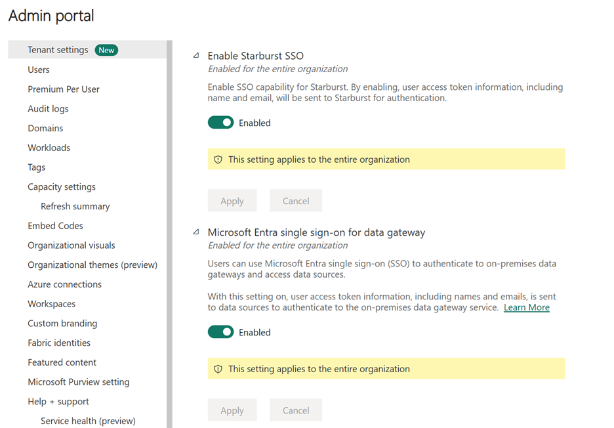Image resolution: width=614 pixels, height=428 pixels.
Task: Open Organizational visuals
Action: (x=72, y=246)
